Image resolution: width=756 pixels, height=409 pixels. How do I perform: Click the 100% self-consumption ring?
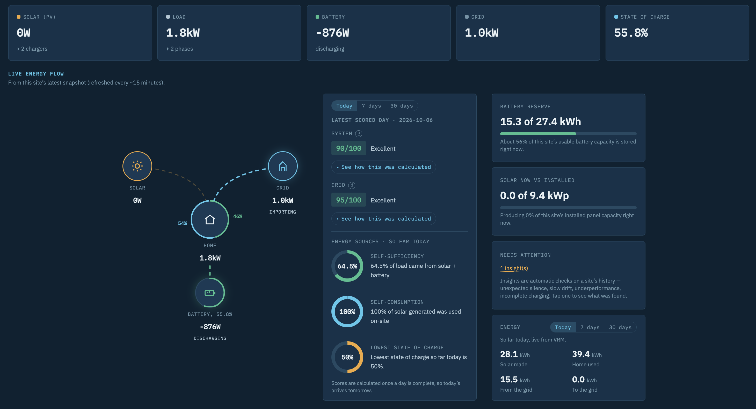(347, 312)
